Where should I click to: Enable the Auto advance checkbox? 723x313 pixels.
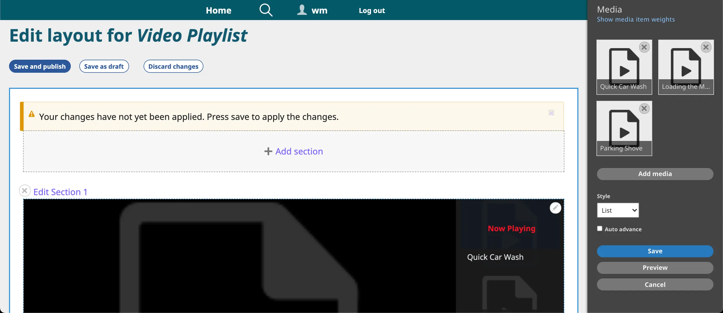[600, 229]
